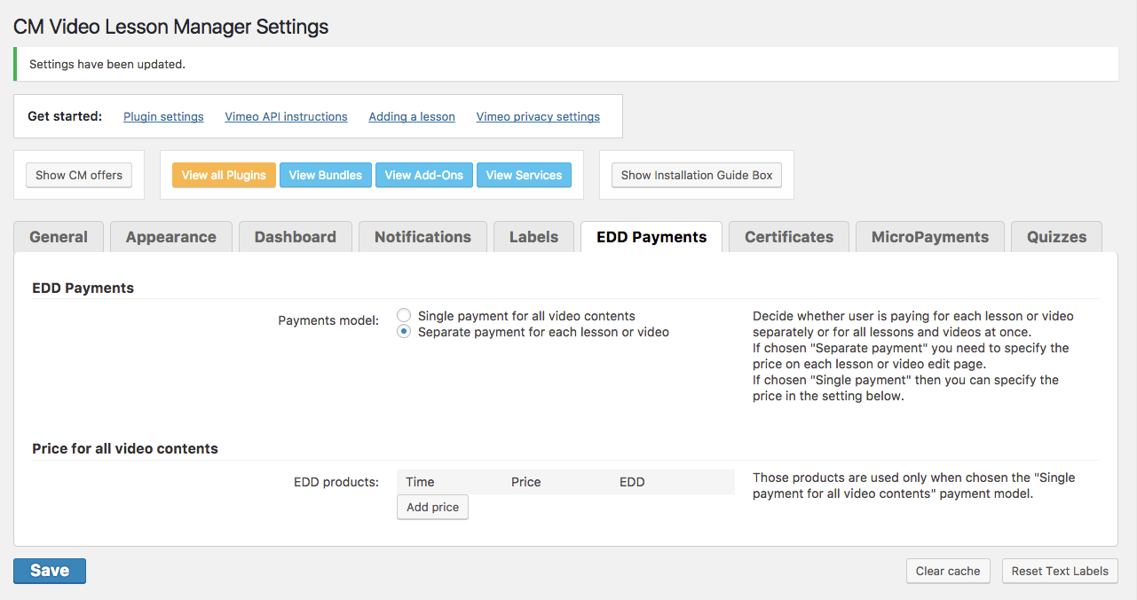The image size is (1137, 600).
Task: Click the Add price button
Action: tap(432, 508)
